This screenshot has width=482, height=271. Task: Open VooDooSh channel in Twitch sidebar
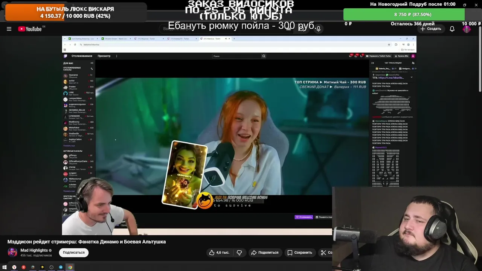[x=78, y=134]
